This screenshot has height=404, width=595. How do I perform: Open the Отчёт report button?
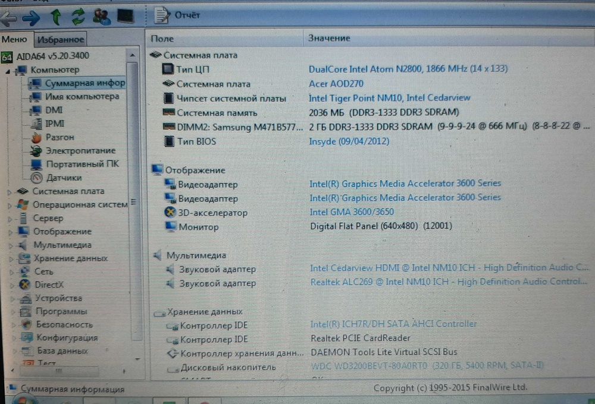177,15
